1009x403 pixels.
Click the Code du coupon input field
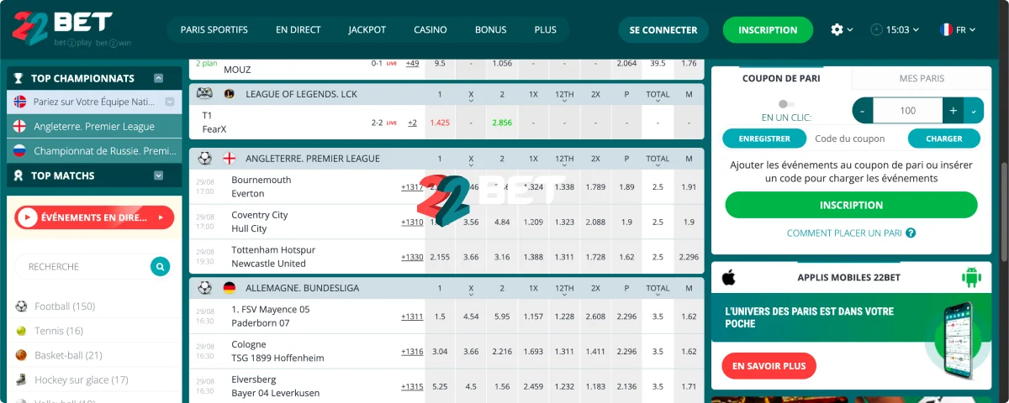857,139
